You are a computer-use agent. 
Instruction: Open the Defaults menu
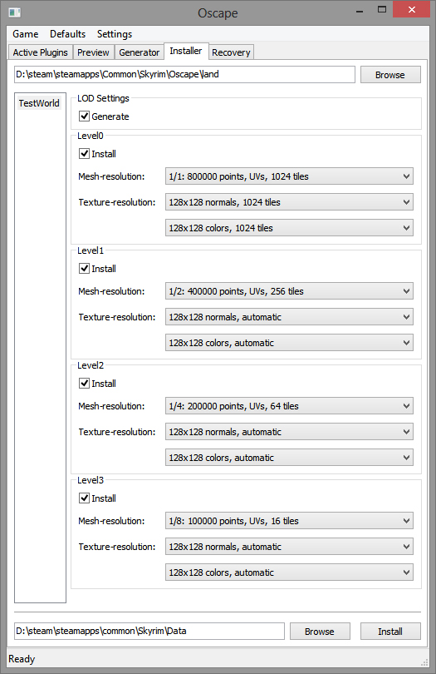tap(67, 34)
